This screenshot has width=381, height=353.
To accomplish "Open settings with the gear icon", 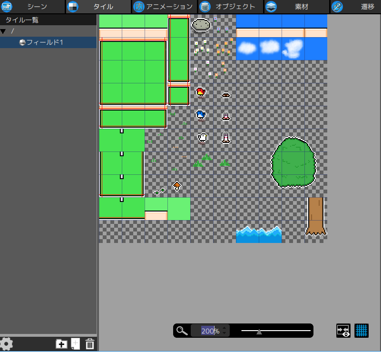I will 6,344.
